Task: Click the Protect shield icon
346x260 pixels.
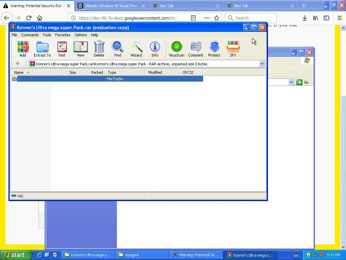Action: pyautogui.click(x=214, y=49)
